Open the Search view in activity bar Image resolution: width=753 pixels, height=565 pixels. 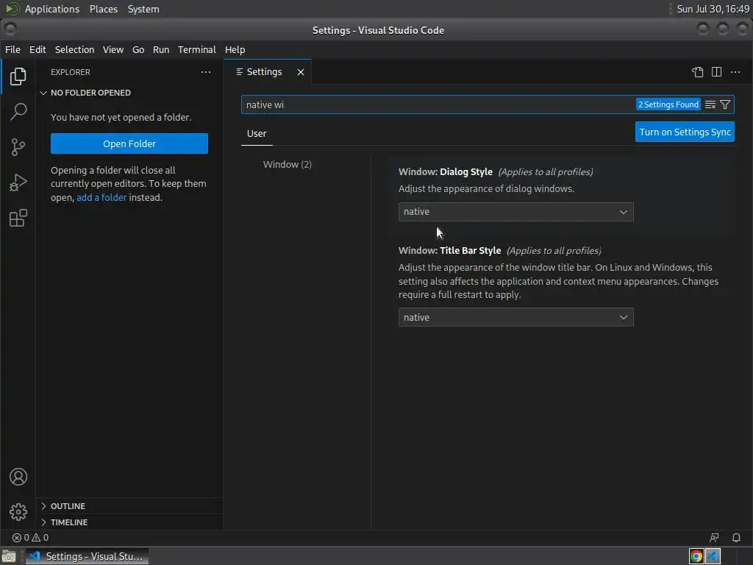click(18, 112)
